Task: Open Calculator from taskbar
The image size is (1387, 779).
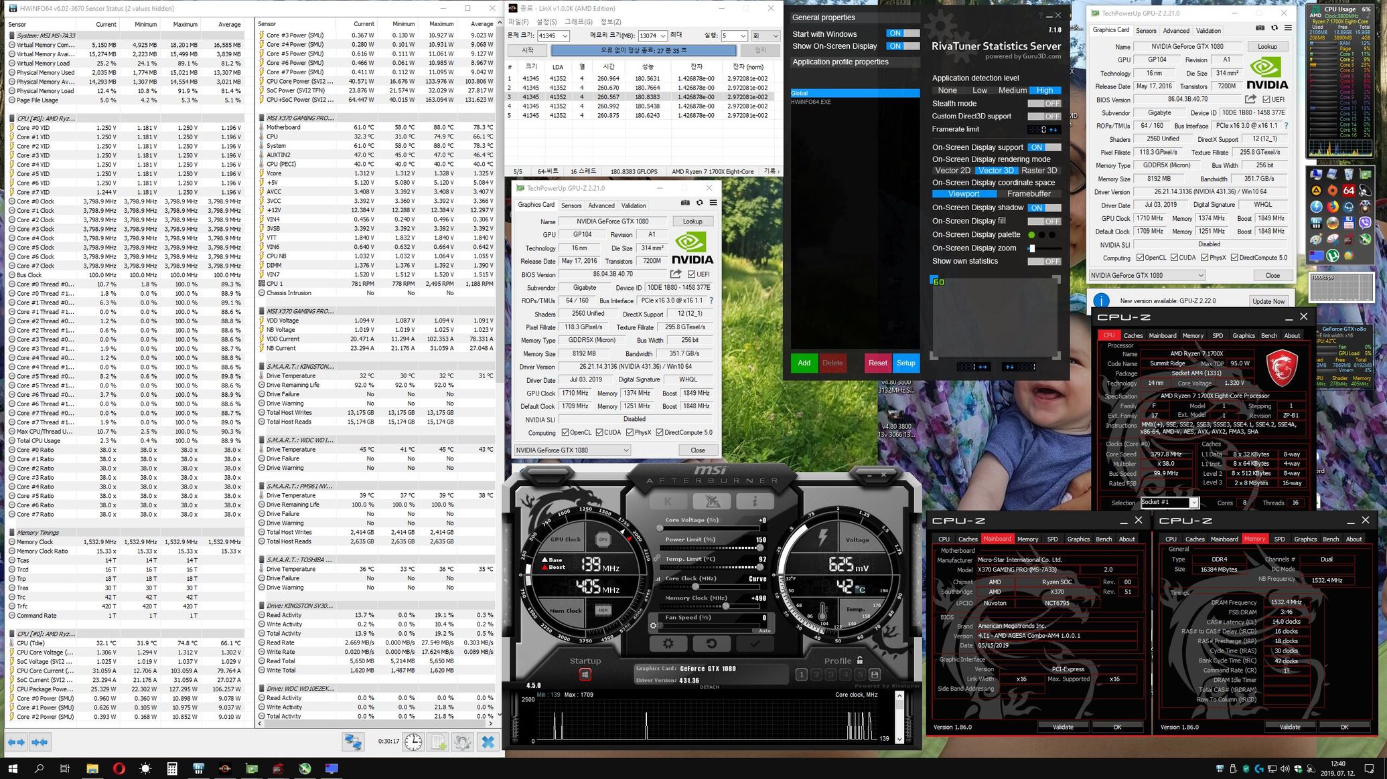Action: (x=172, y=768)
